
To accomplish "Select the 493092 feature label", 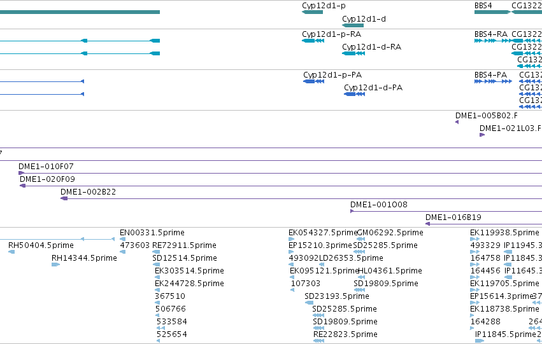I will pyautogui.click(x=304, y=258).
